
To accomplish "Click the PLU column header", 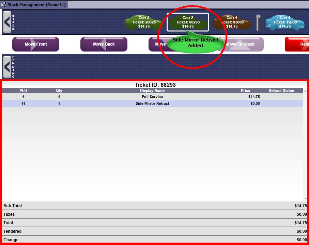I will 23,91.
